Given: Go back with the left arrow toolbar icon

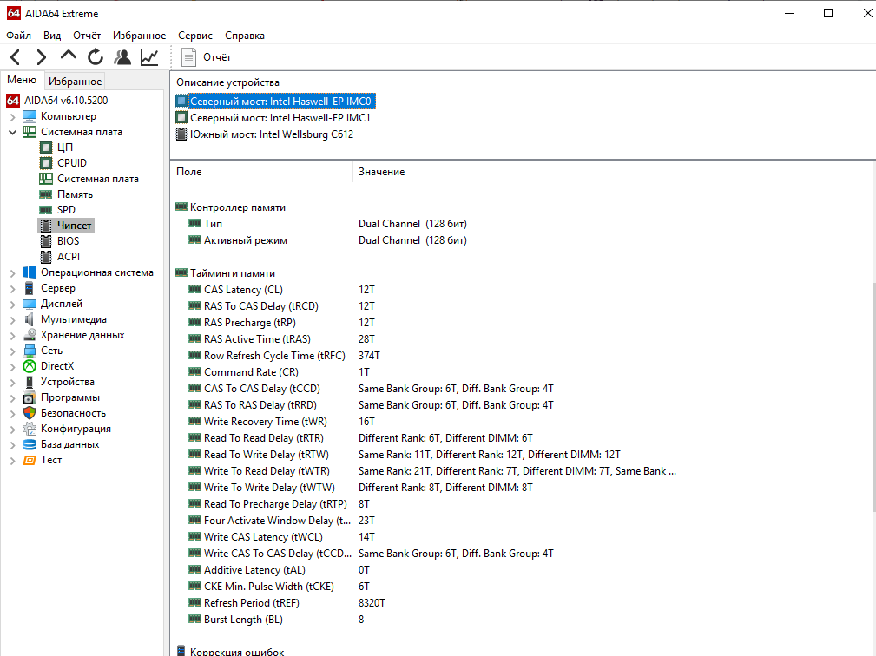Looking at the screenshot, I should coord(16,57).
